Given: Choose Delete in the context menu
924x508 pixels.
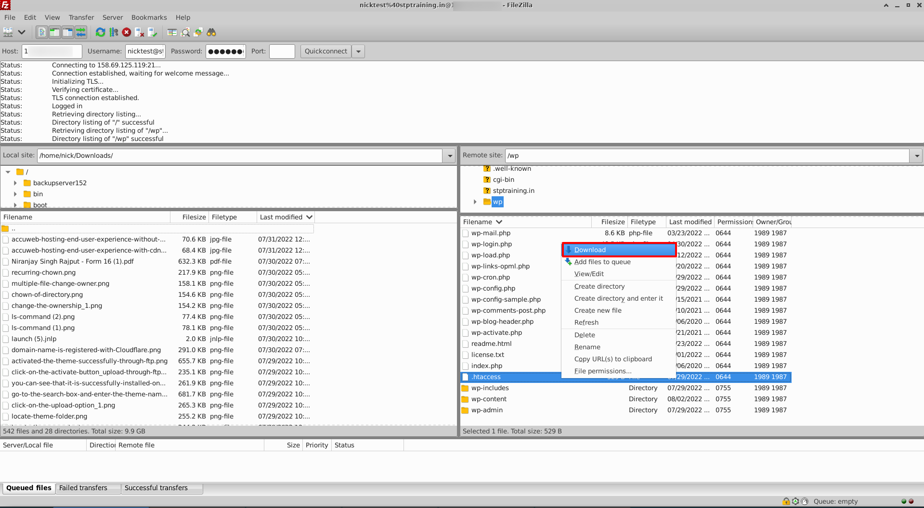Looking at the screenshot, I should point(619,335).
